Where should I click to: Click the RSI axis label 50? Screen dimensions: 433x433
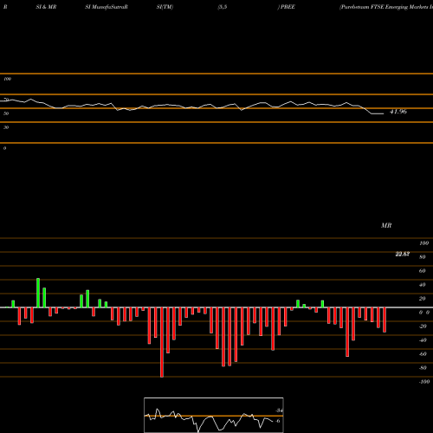pyautogui.click(x=6, y=113)
